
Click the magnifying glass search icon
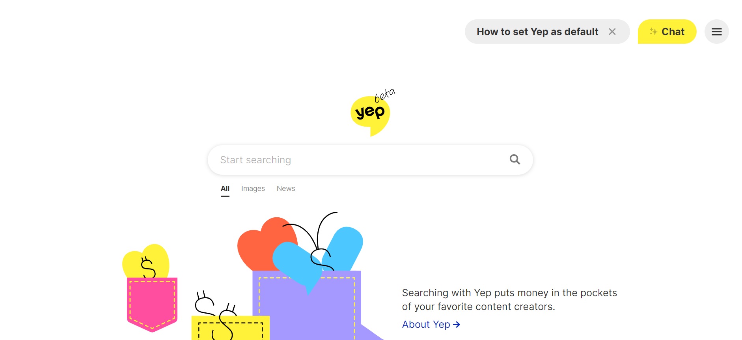pos(515,159)
